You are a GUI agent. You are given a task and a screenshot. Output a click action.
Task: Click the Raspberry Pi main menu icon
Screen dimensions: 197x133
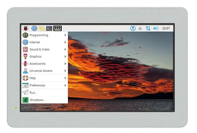tap(26, 28)
